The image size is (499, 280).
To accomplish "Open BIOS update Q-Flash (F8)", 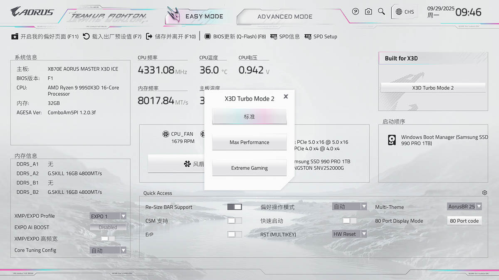I will (235, 37).
